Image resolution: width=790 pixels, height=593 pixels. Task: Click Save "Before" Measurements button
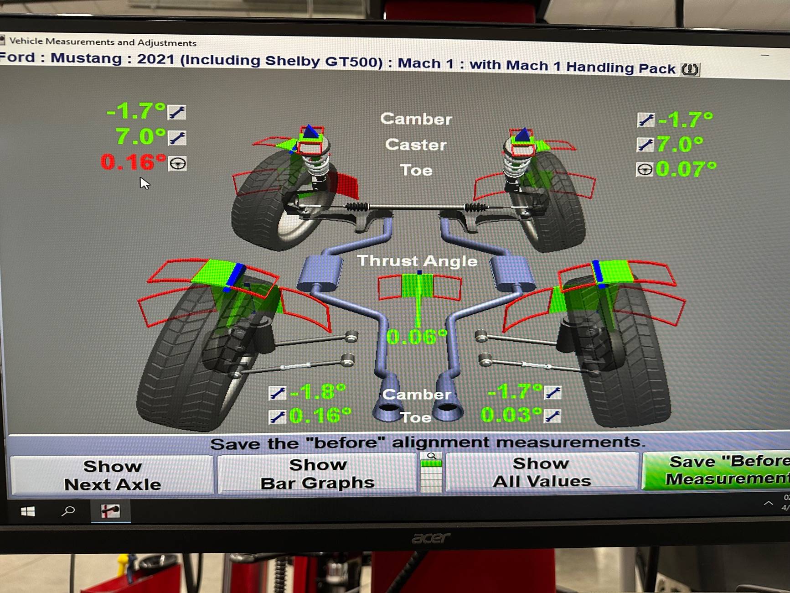pos(716,471)
